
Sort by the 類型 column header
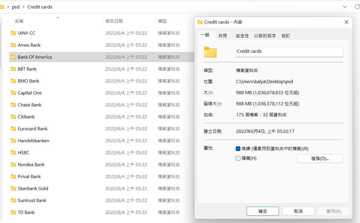[162, 21]
